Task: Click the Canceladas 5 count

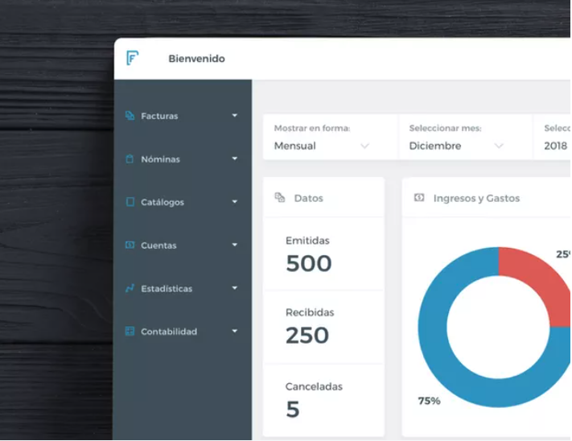Action: point(293,410)
